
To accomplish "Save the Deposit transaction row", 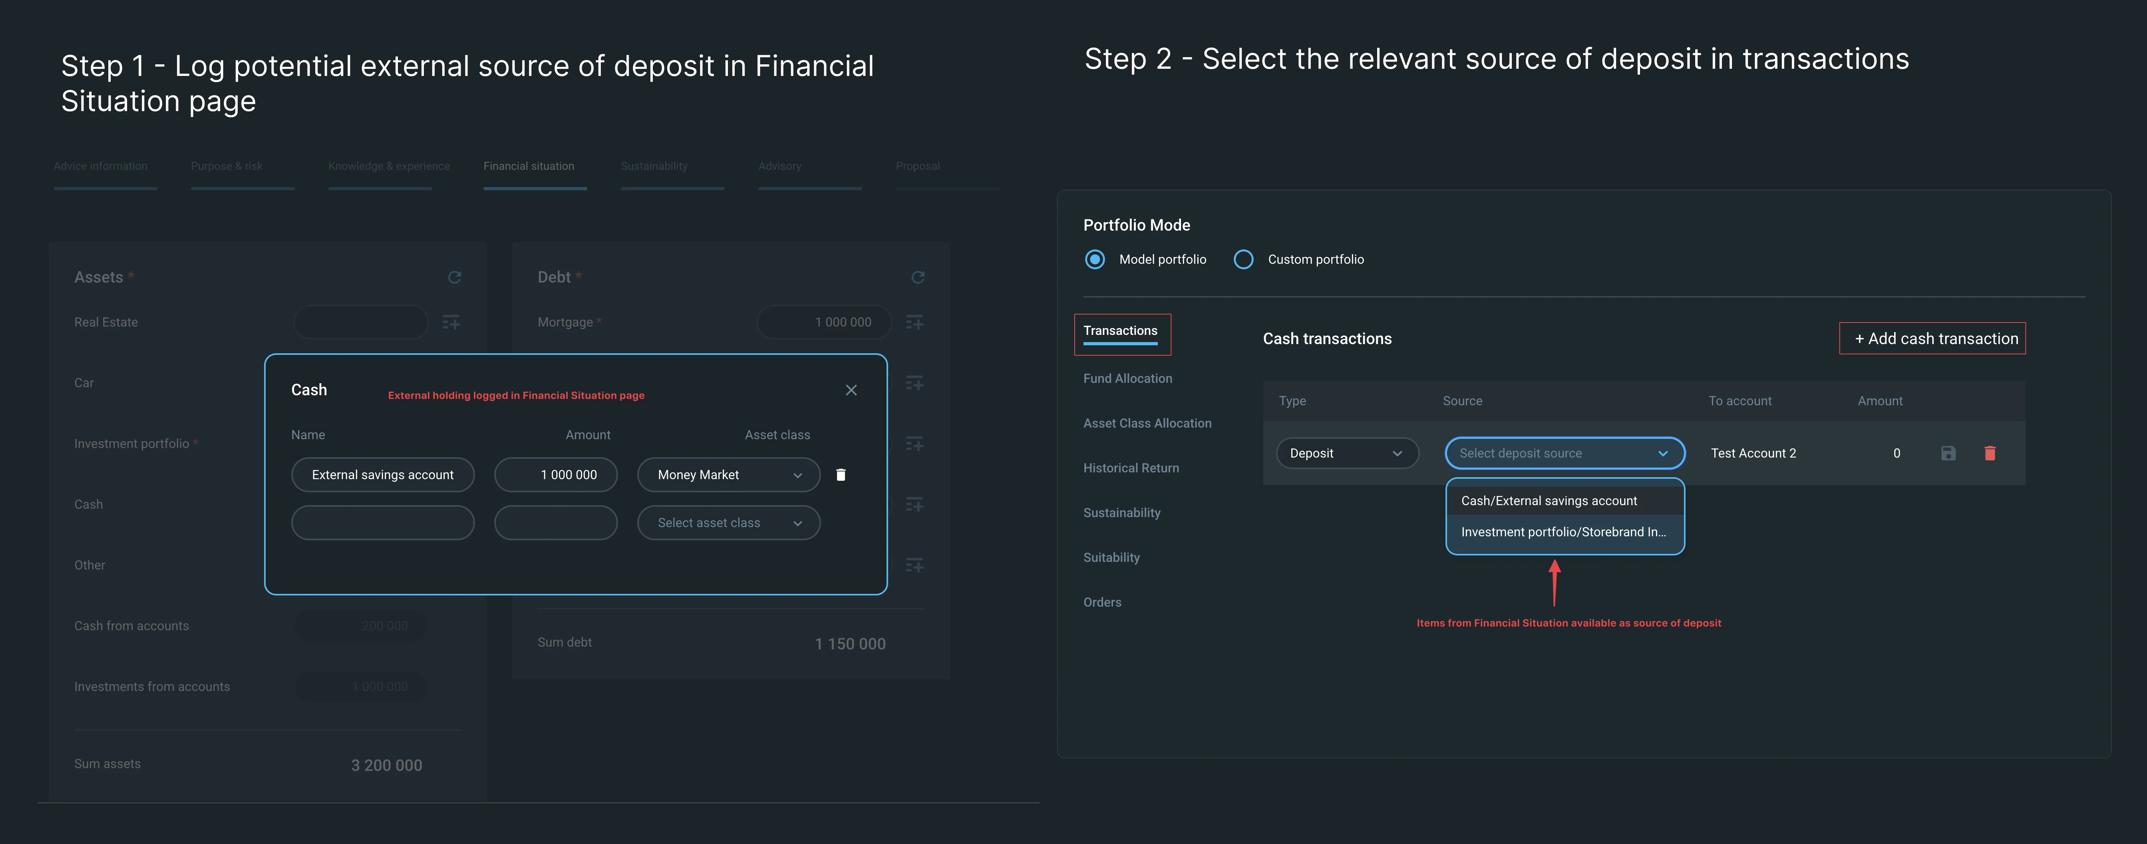I will [x=1948, y=453].
